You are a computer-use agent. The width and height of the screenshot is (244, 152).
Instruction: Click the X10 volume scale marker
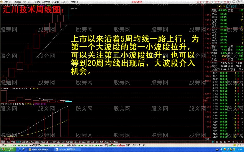coord(205,101)
